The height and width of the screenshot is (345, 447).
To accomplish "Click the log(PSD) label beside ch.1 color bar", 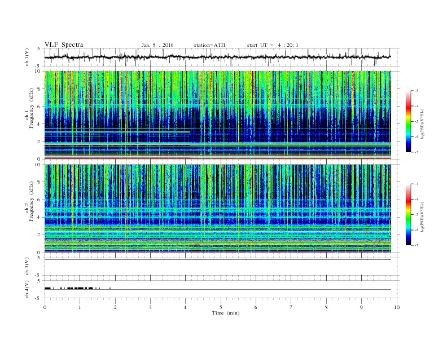I will 423,124.
